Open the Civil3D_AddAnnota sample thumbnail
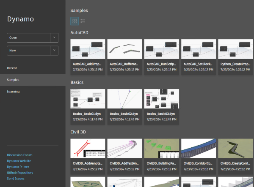 tap(88, 149)
